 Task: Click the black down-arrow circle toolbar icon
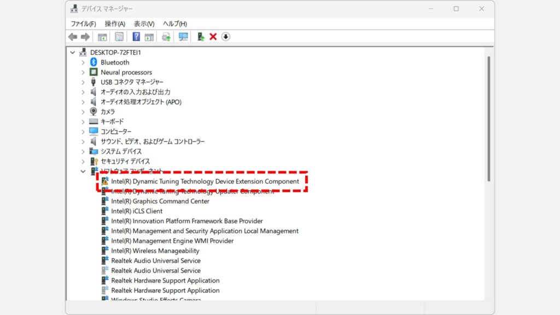click(x=226, y=37)
